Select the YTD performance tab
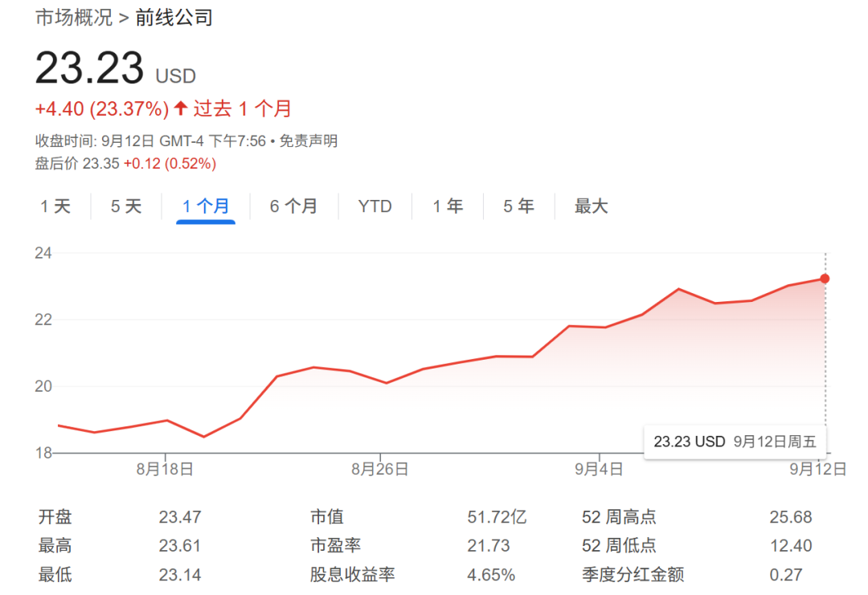 [375, 206]
